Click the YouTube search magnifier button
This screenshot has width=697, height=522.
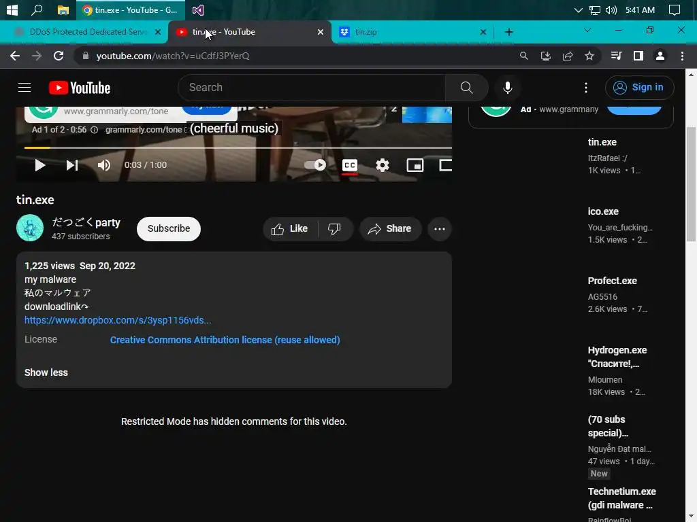coord(466,88)
